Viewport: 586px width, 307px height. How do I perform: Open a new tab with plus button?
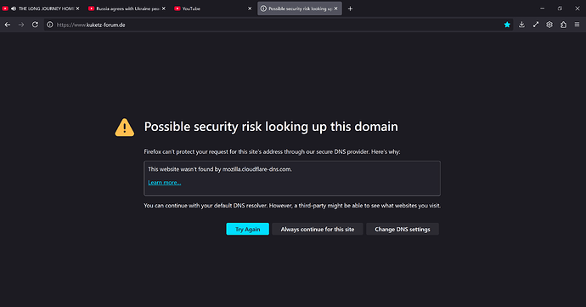[350, 9]
